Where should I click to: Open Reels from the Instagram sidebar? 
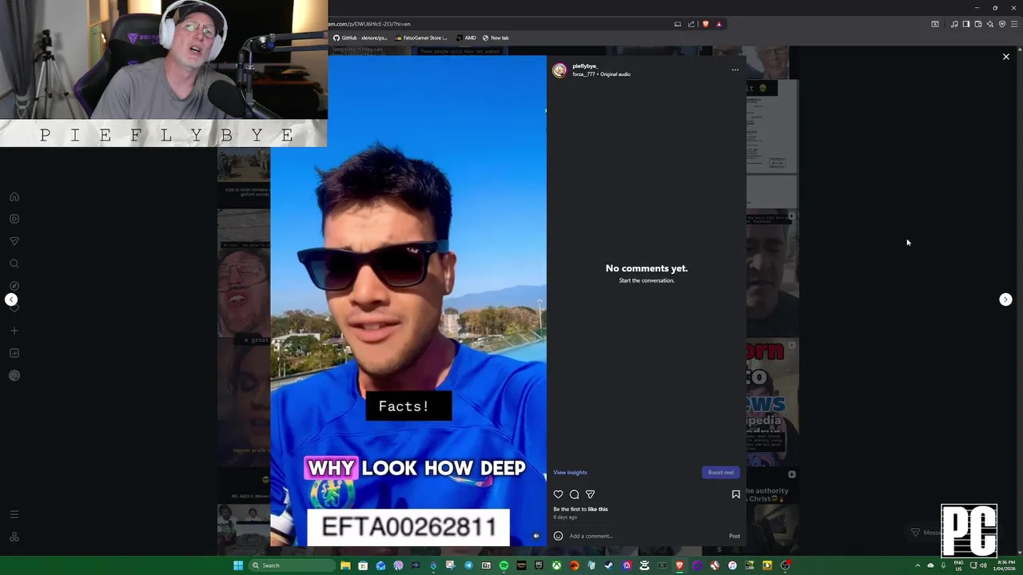(14, 219)
